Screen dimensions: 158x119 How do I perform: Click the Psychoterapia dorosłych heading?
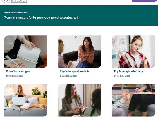pos(75,71)
